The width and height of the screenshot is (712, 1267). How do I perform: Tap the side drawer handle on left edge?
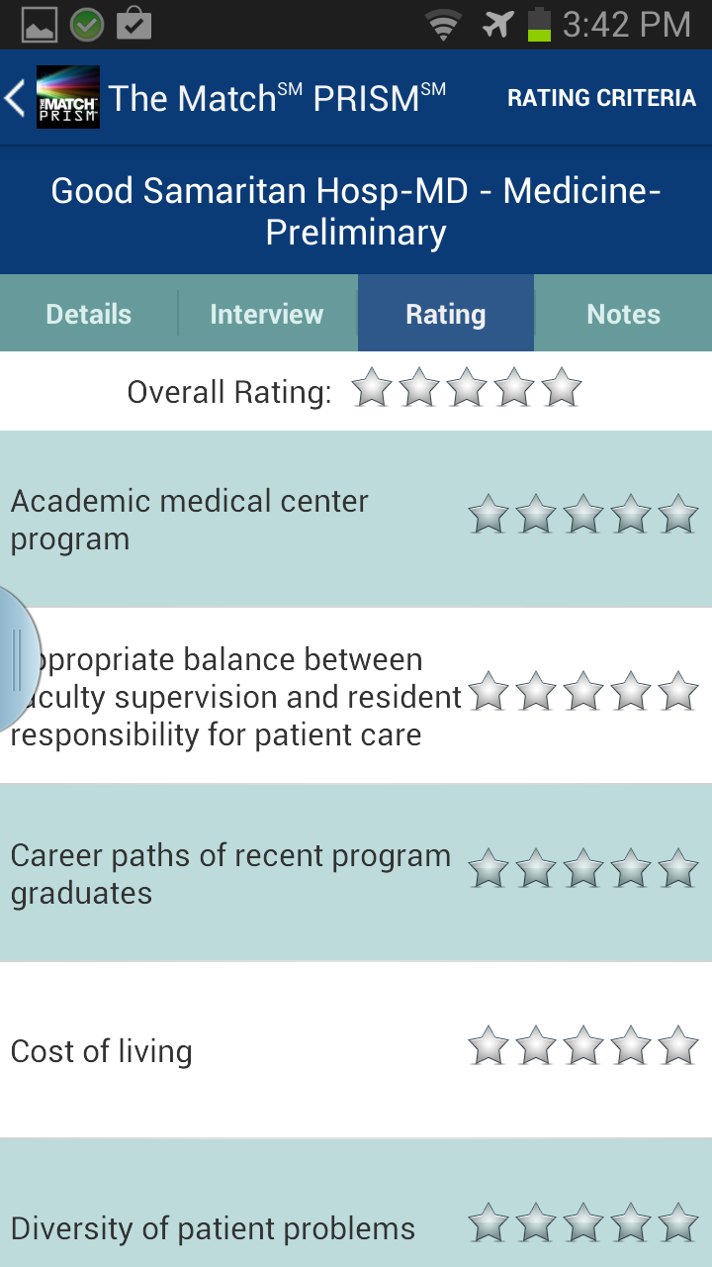[16, 658]
